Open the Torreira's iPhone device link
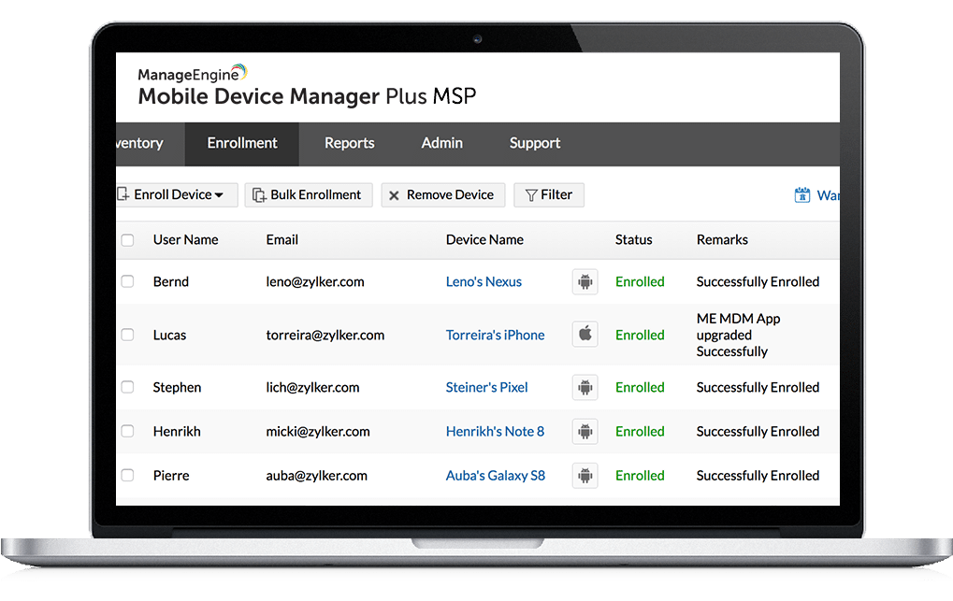Screen dimensions: 953x601 [x=496, y=336]
